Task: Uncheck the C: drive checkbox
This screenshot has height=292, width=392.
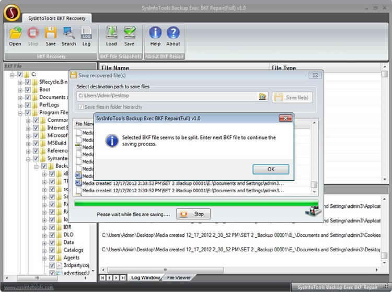Action: click(x=19, y=74)
